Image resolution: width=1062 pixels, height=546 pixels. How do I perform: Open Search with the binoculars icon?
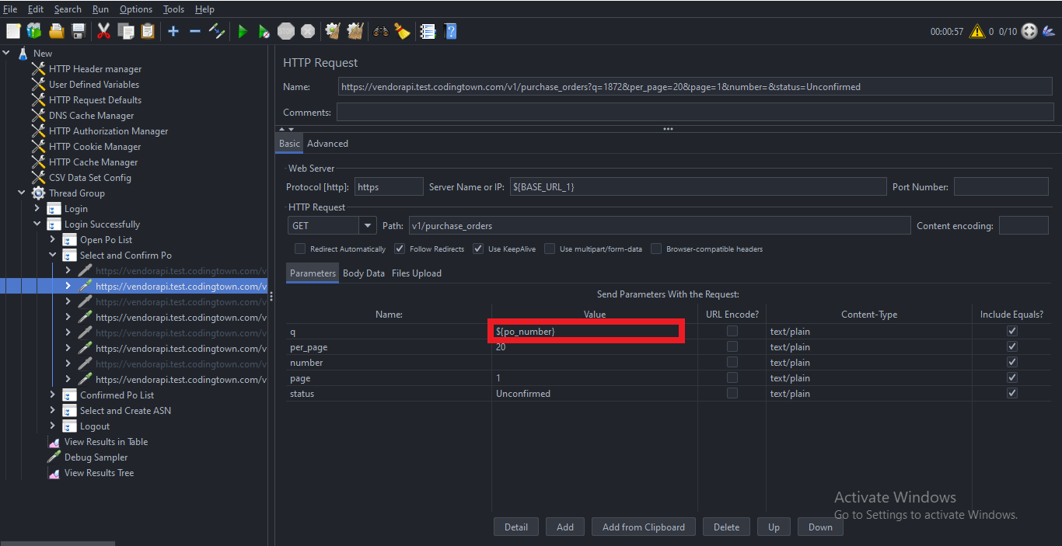pyautogui.click(x=381, y=31)
